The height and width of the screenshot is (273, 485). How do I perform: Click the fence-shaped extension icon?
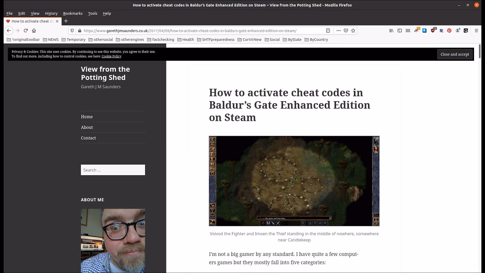408,30
